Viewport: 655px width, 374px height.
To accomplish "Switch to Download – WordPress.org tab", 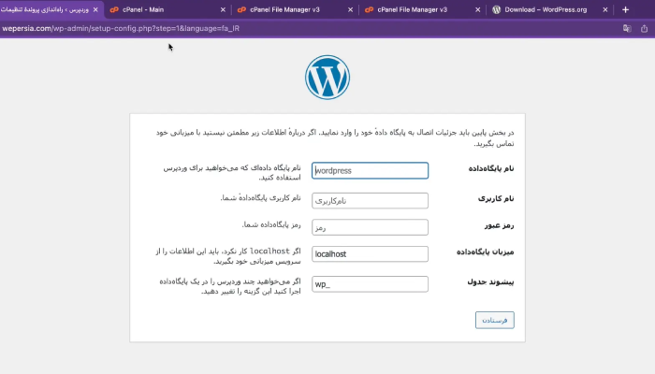I will point(550,9).
